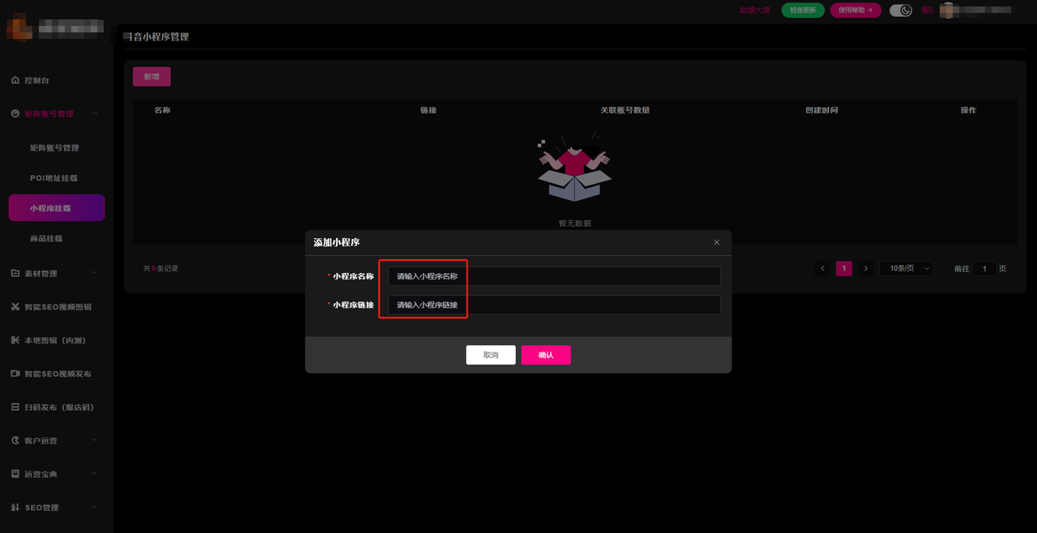Click the SEO管理 sliders icon

click(x=15, y=508)
